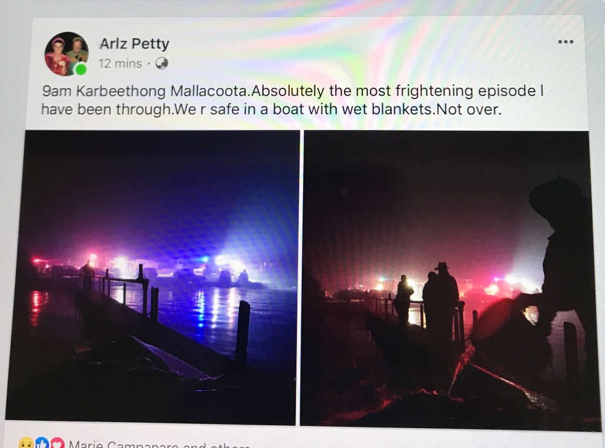Click the globe public audience icon

[x=162, y=63]
